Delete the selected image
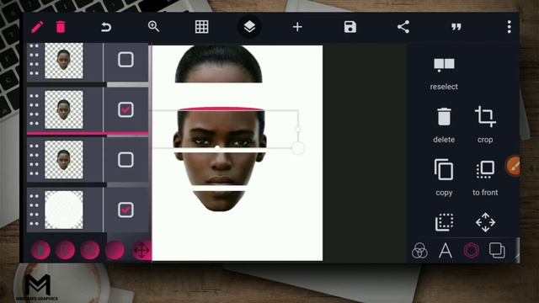This screenshot has height=303, width=539. pyautogui.click(x=444, y=125)
